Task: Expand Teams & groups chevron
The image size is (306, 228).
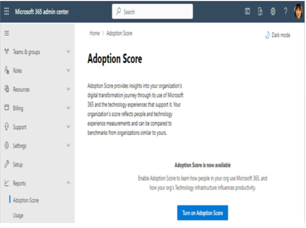Action: point(68,52)
